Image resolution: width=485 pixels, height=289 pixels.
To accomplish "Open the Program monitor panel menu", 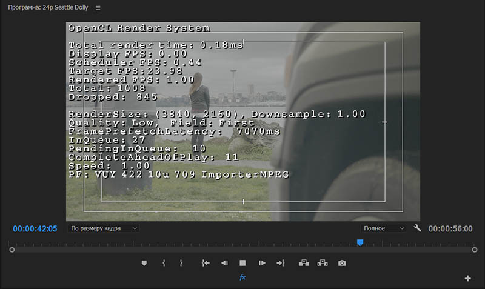I will coord(98,8).
